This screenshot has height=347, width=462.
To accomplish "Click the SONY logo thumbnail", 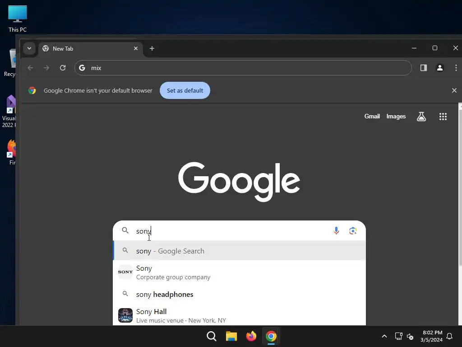I will click(x=125, y=272).
